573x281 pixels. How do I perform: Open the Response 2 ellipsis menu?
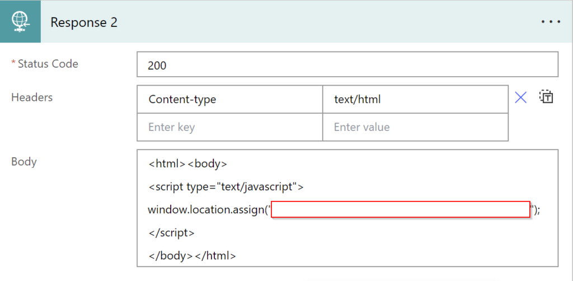click(551, 22)
